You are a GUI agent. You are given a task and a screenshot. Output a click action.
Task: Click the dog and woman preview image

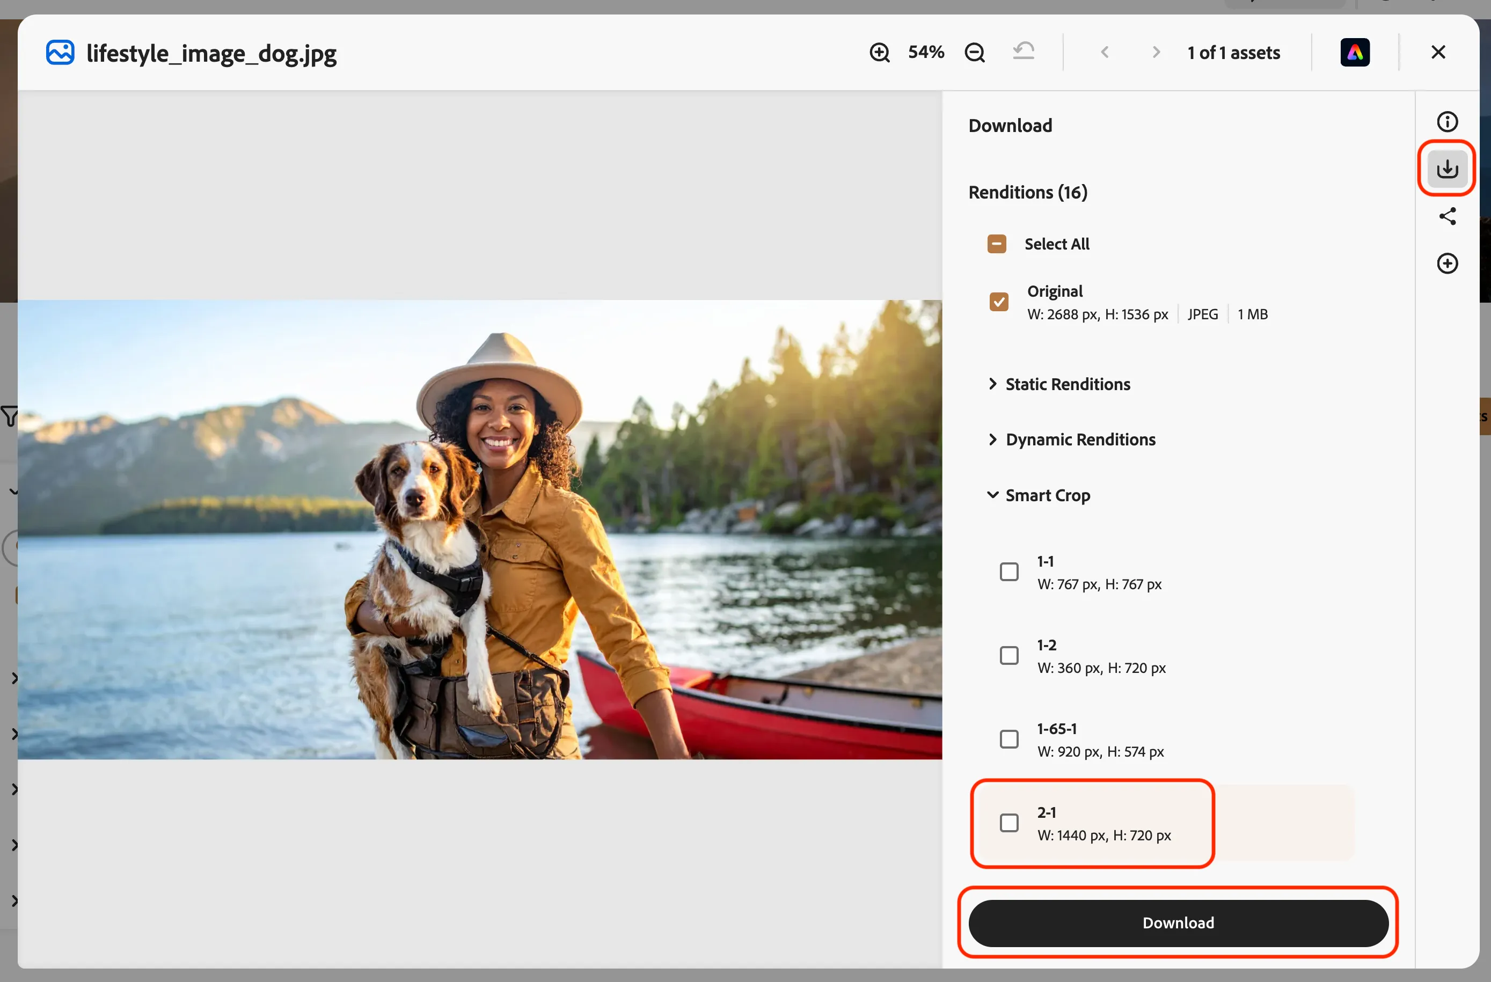(480, 530)
